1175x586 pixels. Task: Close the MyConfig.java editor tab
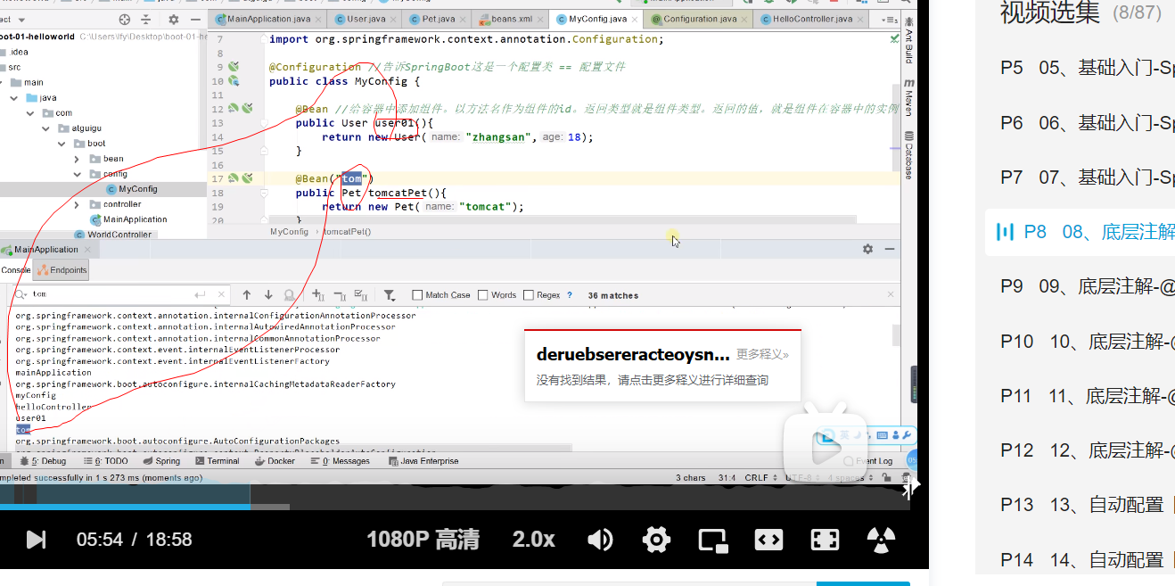[634, 19]
